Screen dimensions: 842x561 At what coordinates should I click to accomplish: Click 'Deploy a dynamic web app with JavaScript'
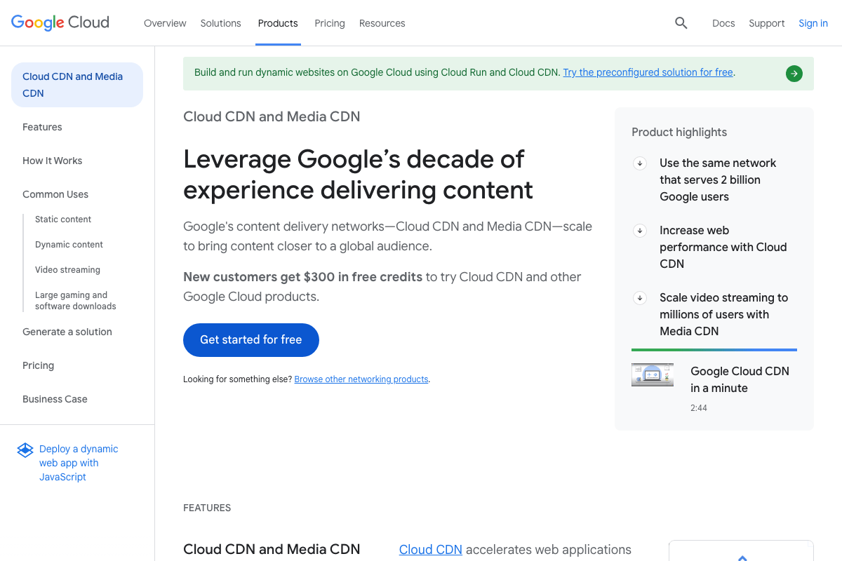click(79, 463)
